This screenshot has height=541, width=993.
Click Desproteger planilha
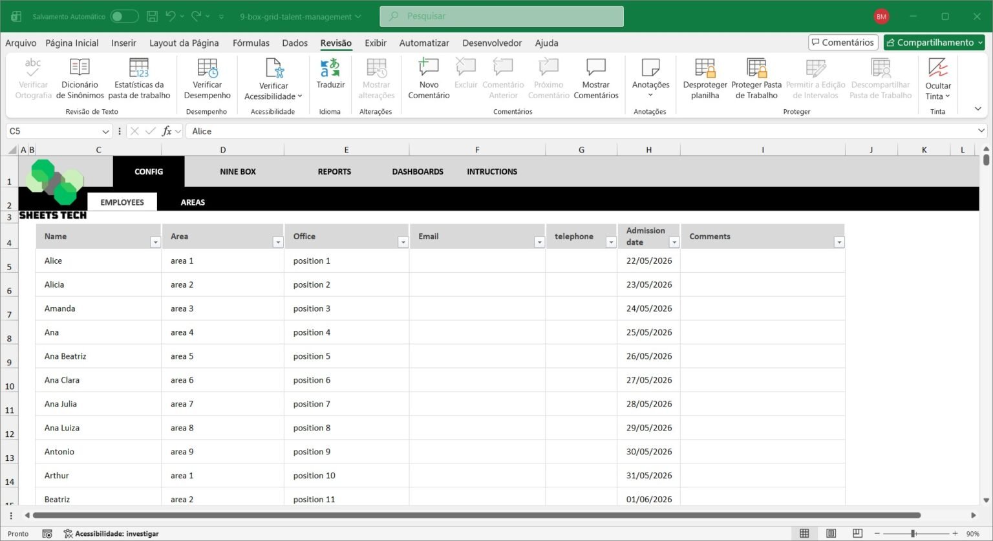point(705,78)
